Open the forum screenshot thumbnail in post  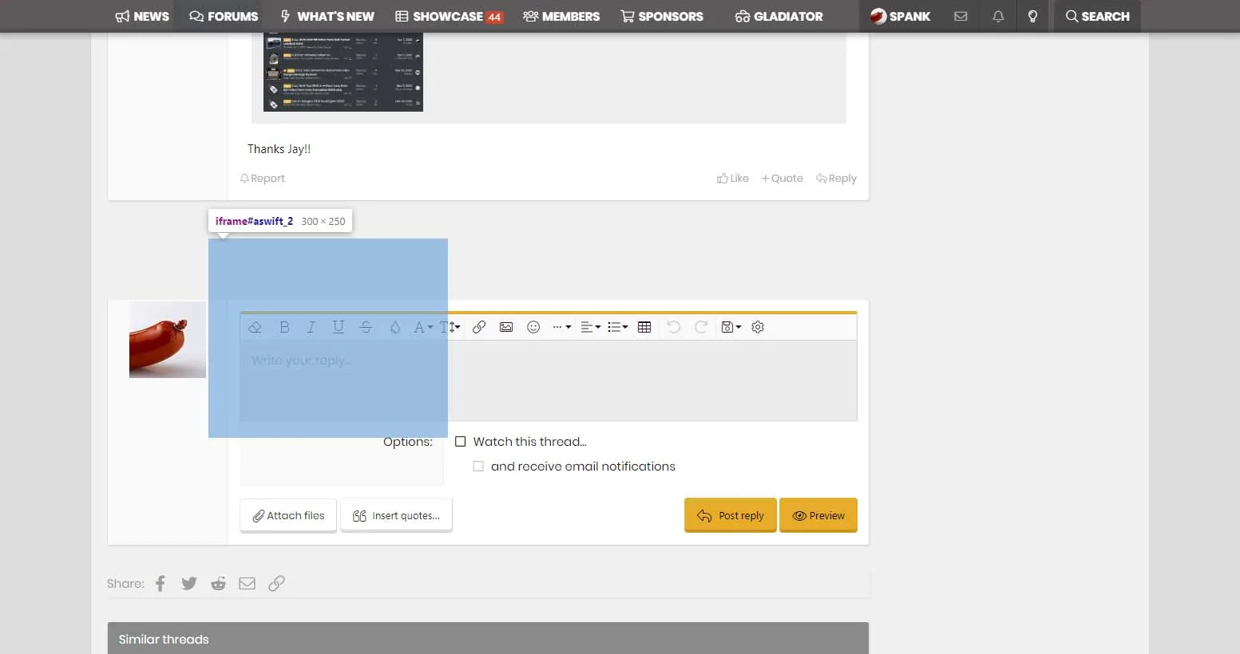click(x=343, y=72)
